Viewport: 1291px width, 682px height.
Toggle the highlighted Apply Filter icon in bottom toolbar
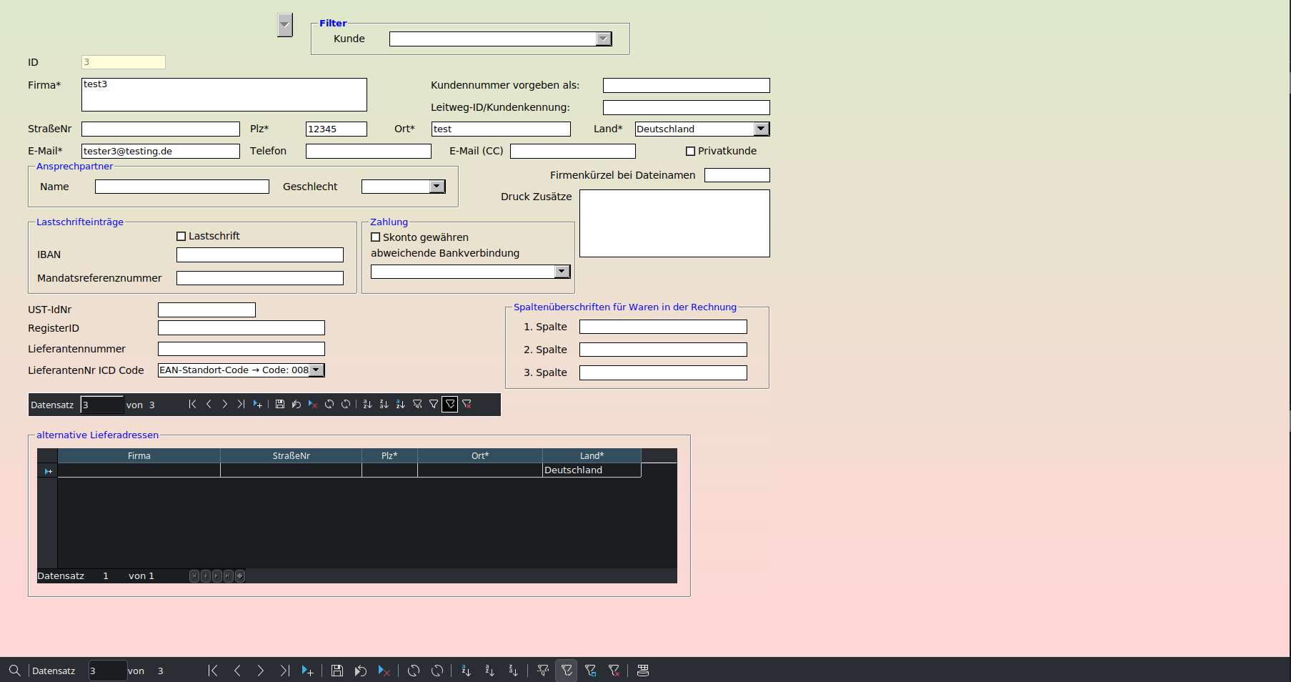pos(567,671)
